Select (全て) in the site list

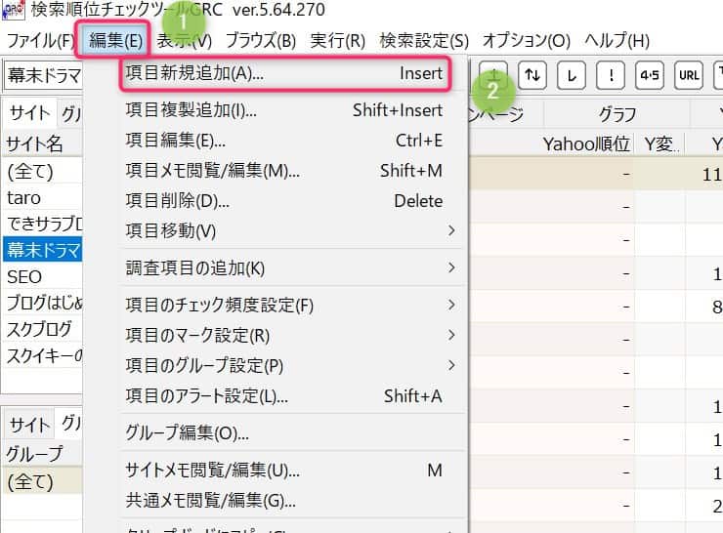click(x=42, y=172)
